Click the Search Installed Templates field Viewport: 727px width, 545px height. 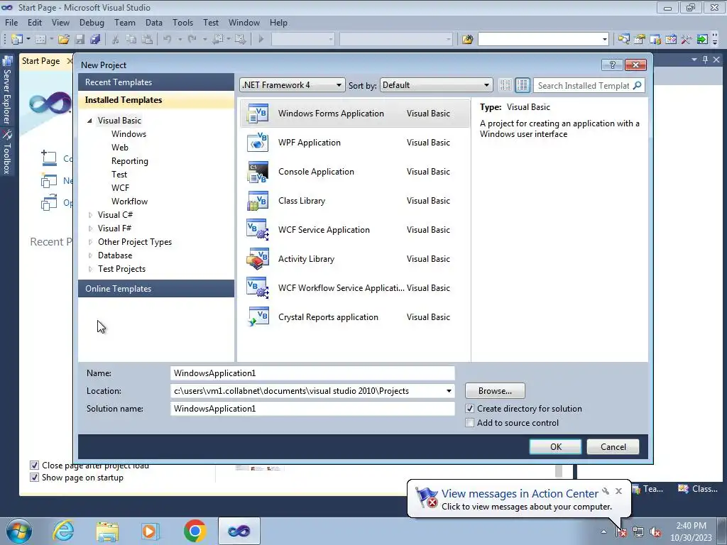click(x=584, y=85)
